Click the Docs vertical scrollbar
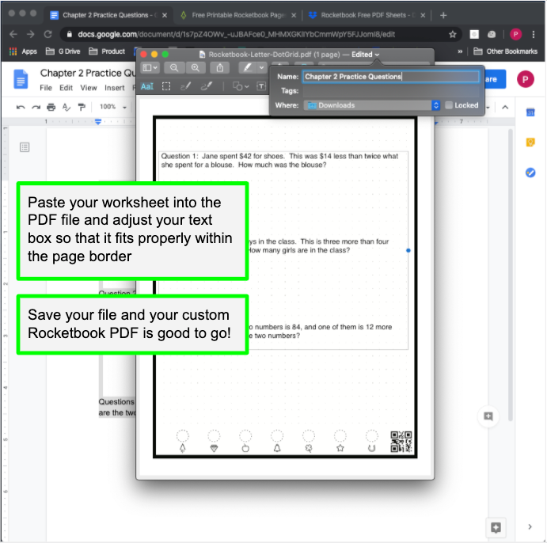The image size is (547, 543). 510,274
